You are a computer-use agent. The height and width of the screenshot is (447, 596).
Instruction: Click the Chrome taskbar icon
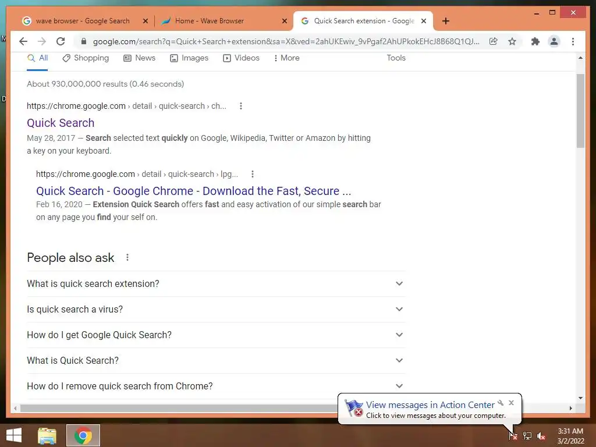pos(83,435)
